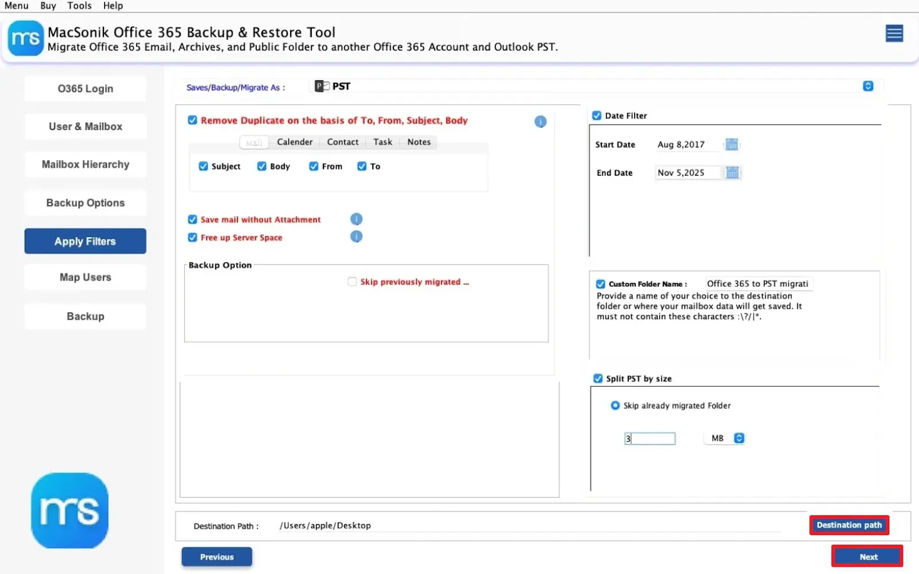Click info icon next to Save mail without Attachment
The height and width of the screenshot is (574, 919).
[356, 219]
